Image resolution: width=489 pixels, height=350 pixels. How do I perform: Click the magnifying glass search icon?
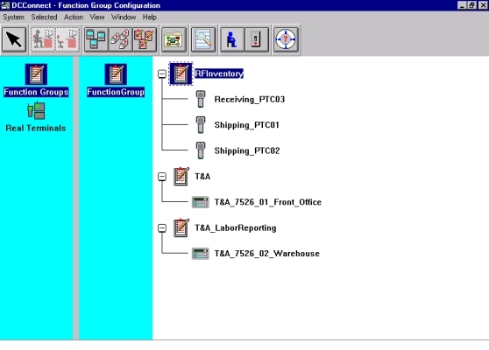point(203,39)
